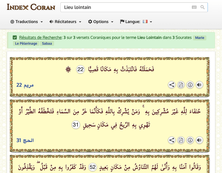Open the Options dropdown menu
The width and height of the screenshot is (222, 173).
[x=101, y=22]
